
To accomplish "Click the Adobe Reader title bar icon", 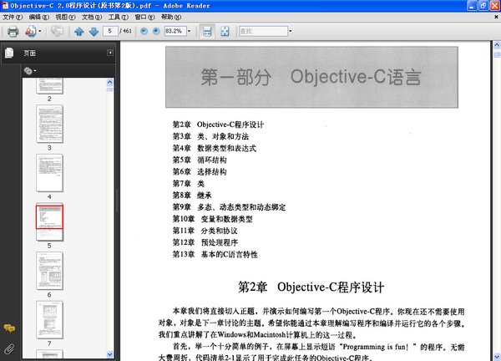I will point(5,6).
